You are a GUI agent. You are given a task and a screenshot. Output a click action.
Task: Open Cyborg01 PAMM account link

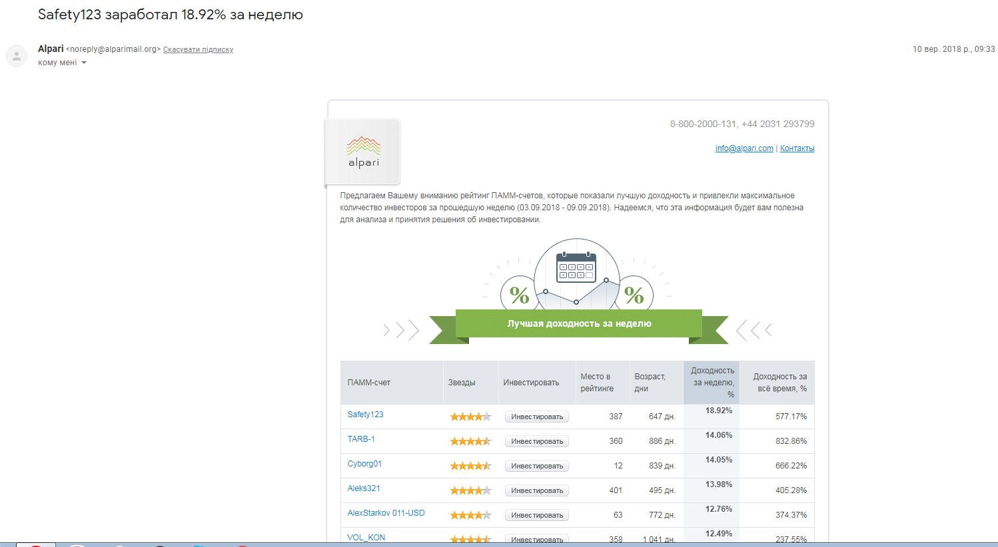click(364, 464)
